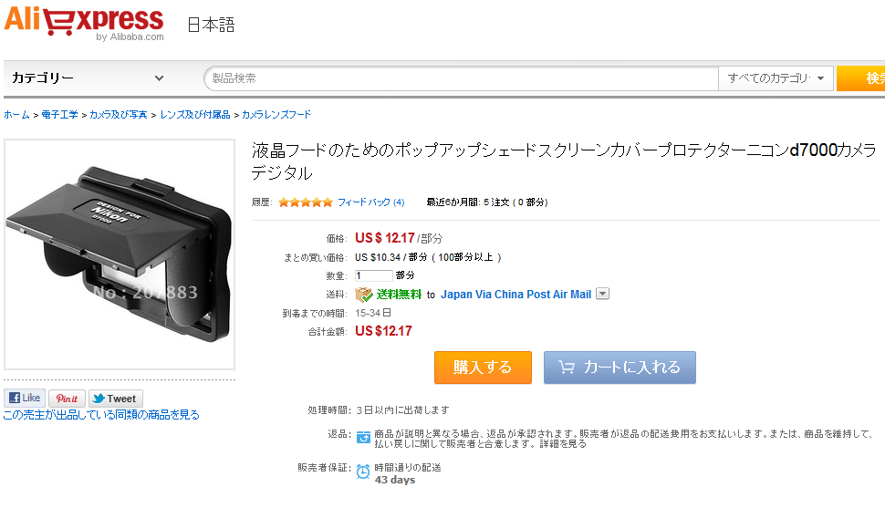Click the return policy icon
Image resolution: width=885 pixels, height=508 pixels.
[x=363, y=437]
